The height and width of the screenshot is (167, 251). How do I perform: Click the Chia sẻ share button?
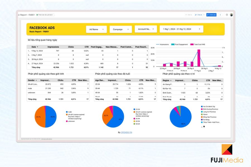click(x=199, y=15)
